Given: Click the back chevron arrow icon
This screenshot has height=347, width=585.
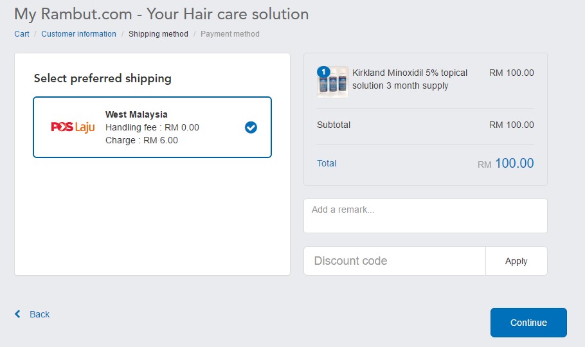Looking at the screenshot, I should click(17, 314).
